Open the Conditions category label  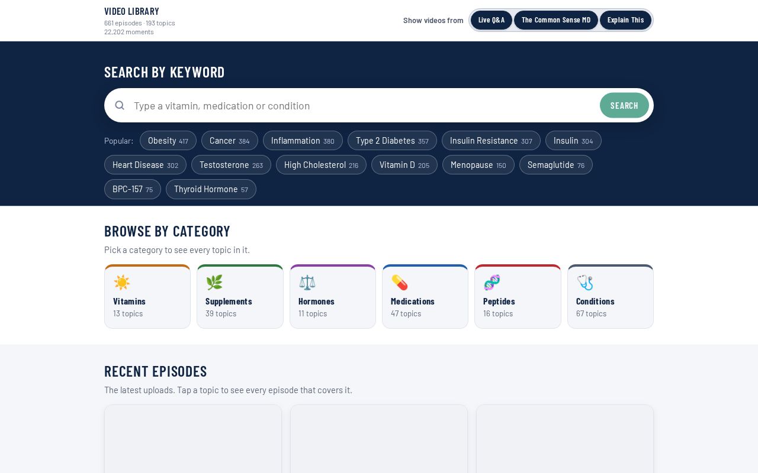tap(595, 301)
